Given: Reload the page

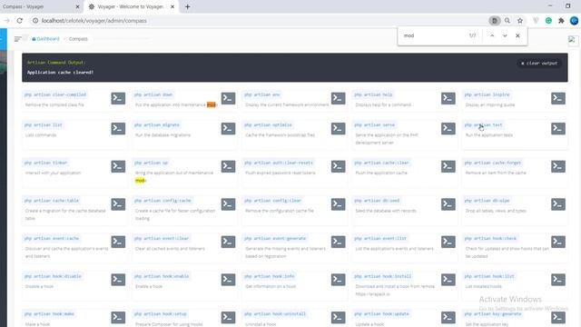Looking at the screenshot, I should click(20, 21).
